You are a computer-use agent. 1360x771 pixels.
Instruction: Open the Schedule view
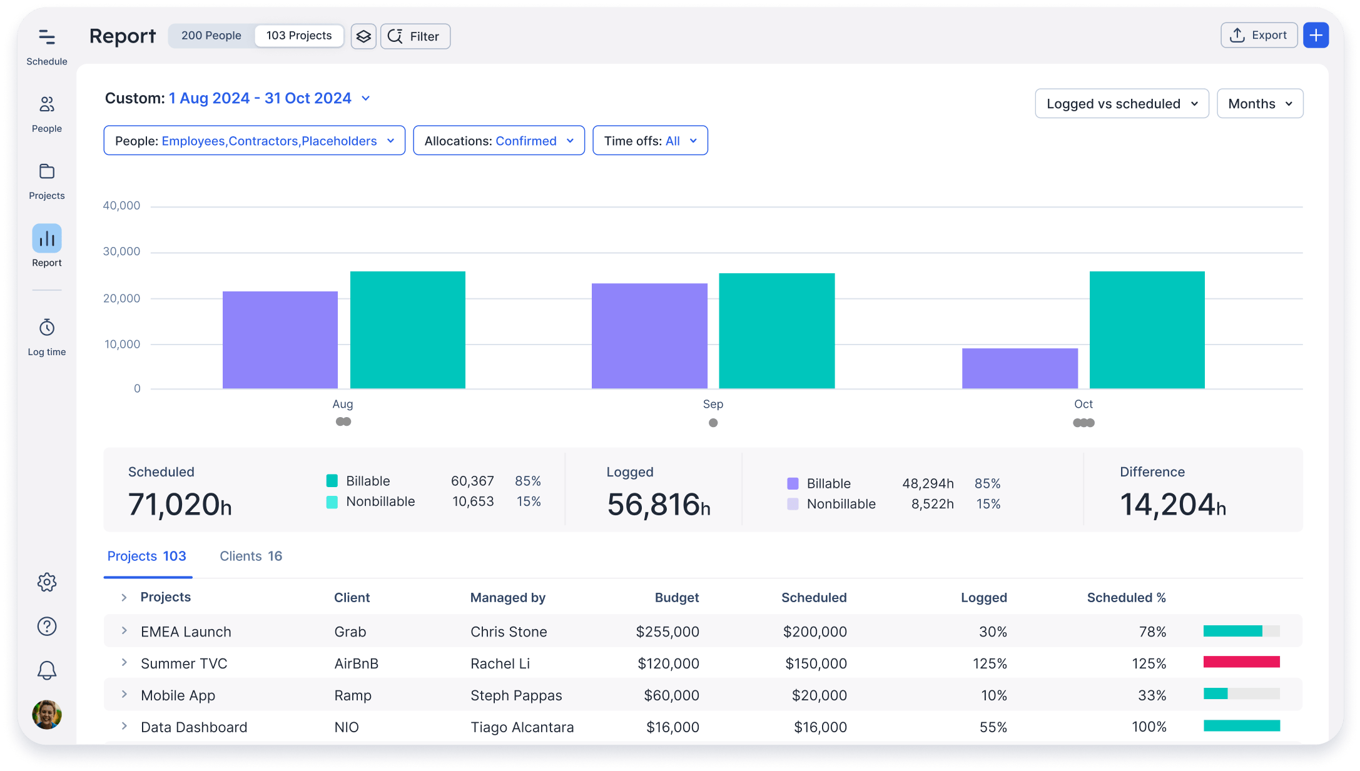(x=46, y=45)
